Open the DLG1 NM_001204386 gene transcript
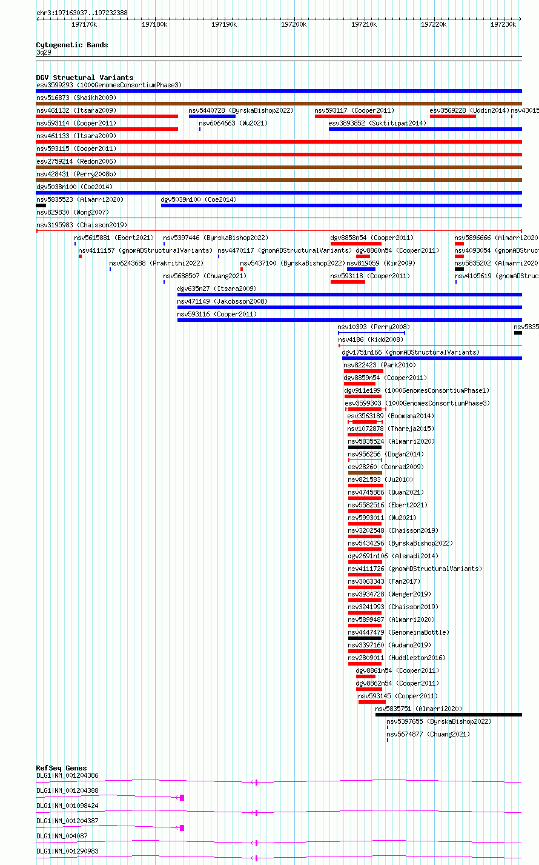Viewport: 539px width, 865px height. click(x=279, y=783)
